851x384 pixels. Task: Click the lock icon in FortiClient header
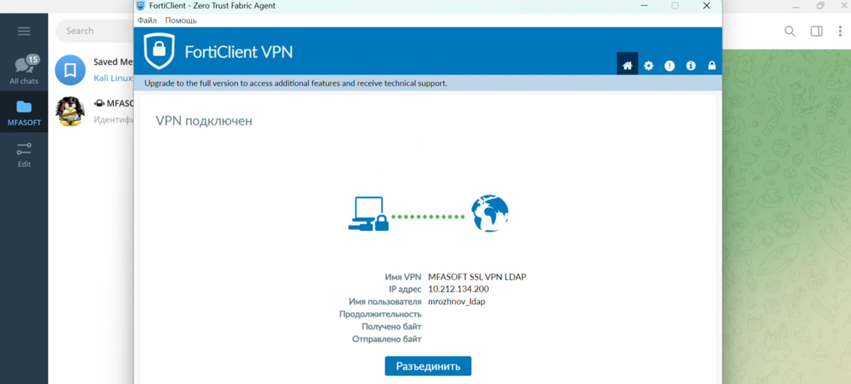(x=712, y=65)
